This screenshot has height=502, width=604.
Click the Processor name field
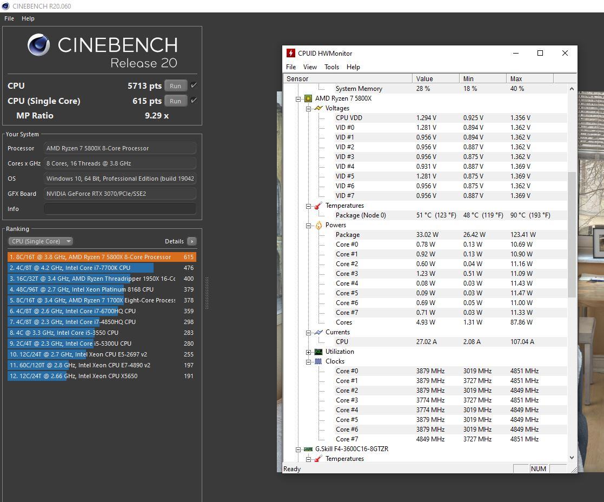[120, 148]
